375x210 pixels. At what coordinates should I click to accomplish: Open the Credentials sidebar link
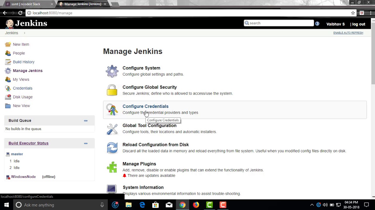pyautogui.click(x=23, y=88)
